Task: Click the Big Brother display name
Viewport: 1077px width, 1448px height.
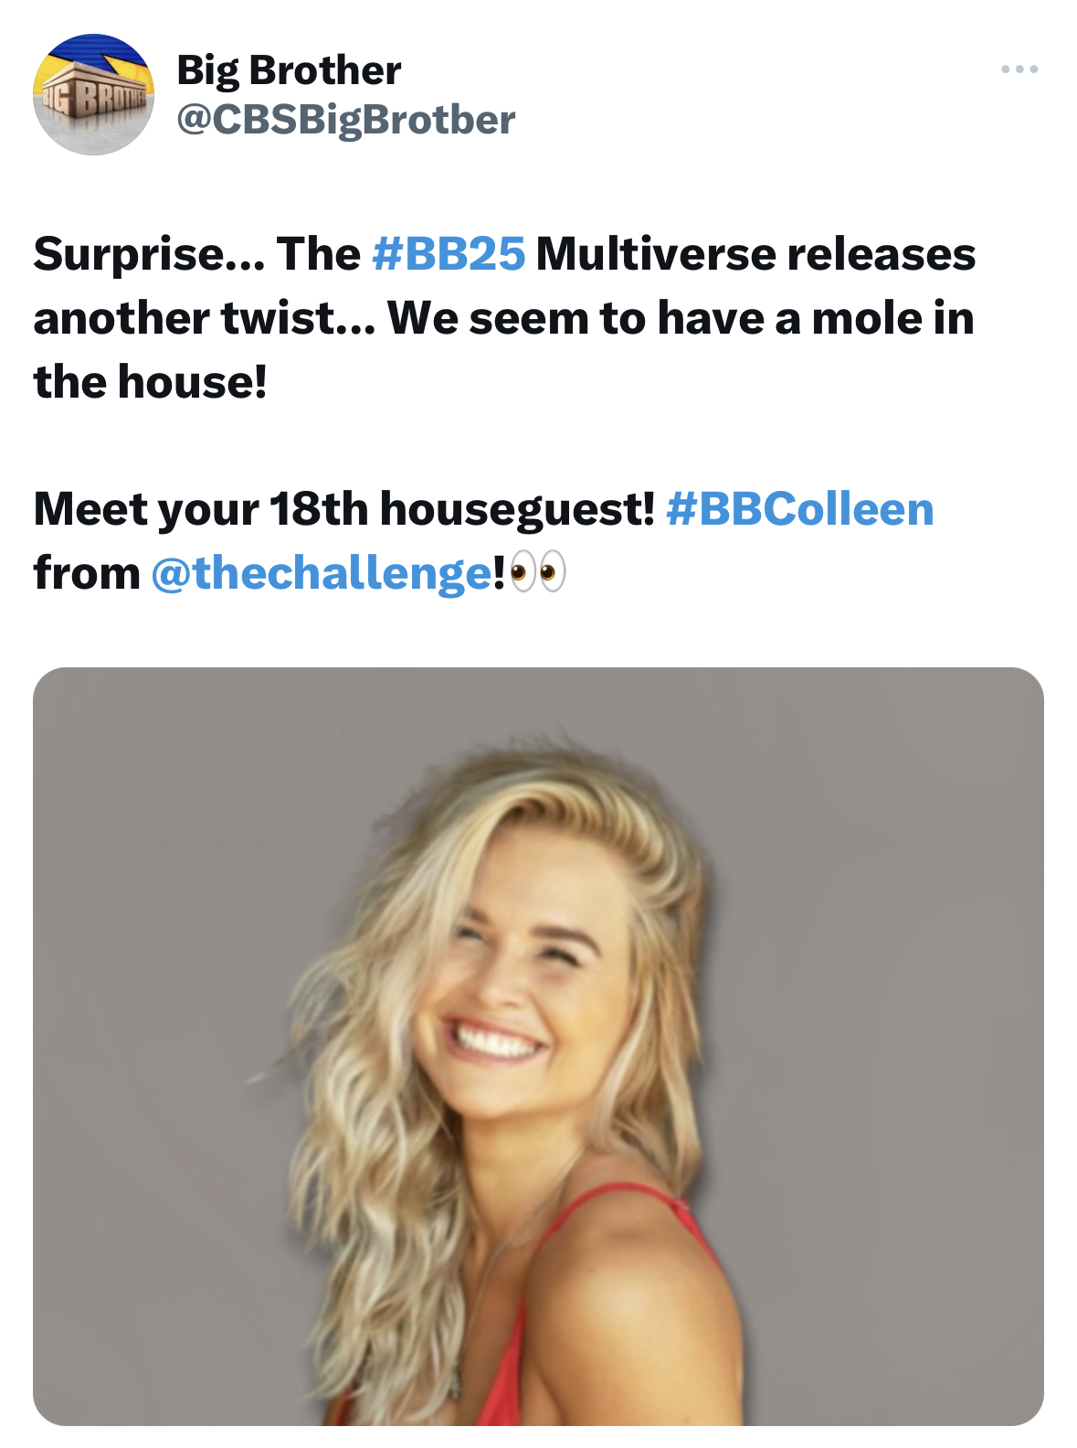Action: click(x=289, y=69)
